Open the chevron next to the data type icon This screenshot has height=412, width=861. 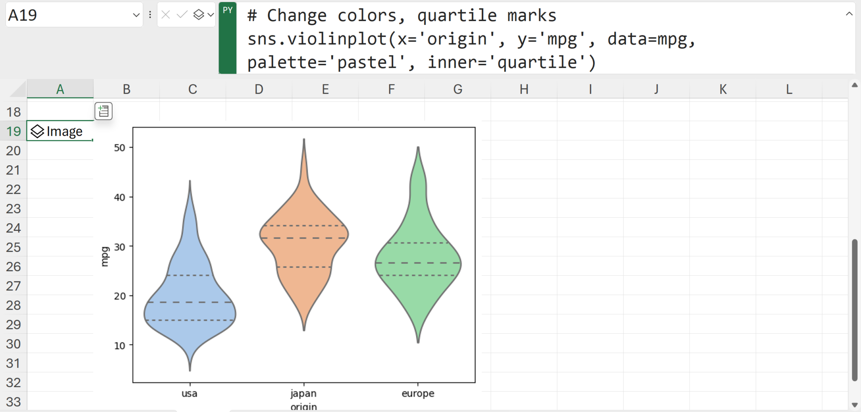coord(210,14)
